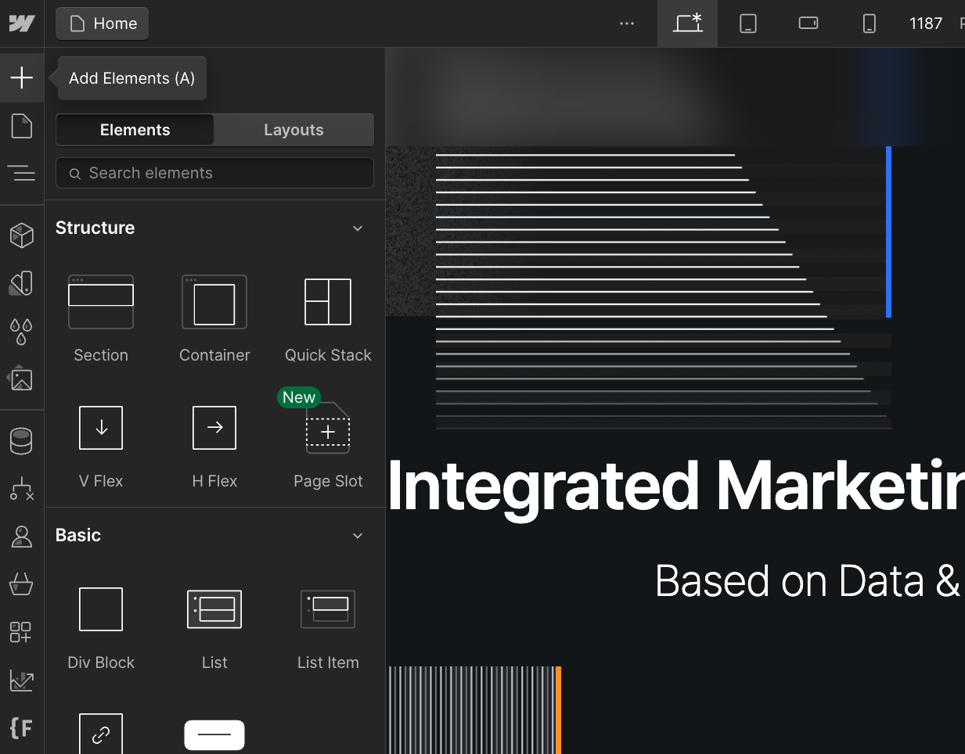Open the three-dots more options menu
965x754 pixels.
click(x=627, y=23)
